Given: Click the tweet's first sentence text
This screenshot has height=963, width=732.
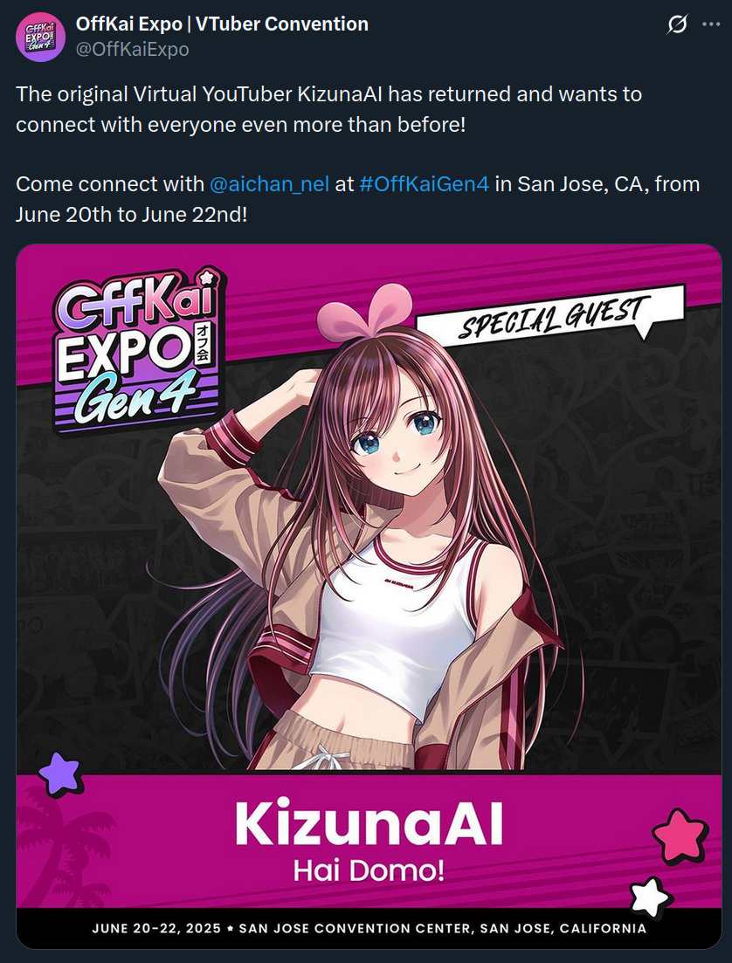Looking at the screenshot, I should coord(328,109).
